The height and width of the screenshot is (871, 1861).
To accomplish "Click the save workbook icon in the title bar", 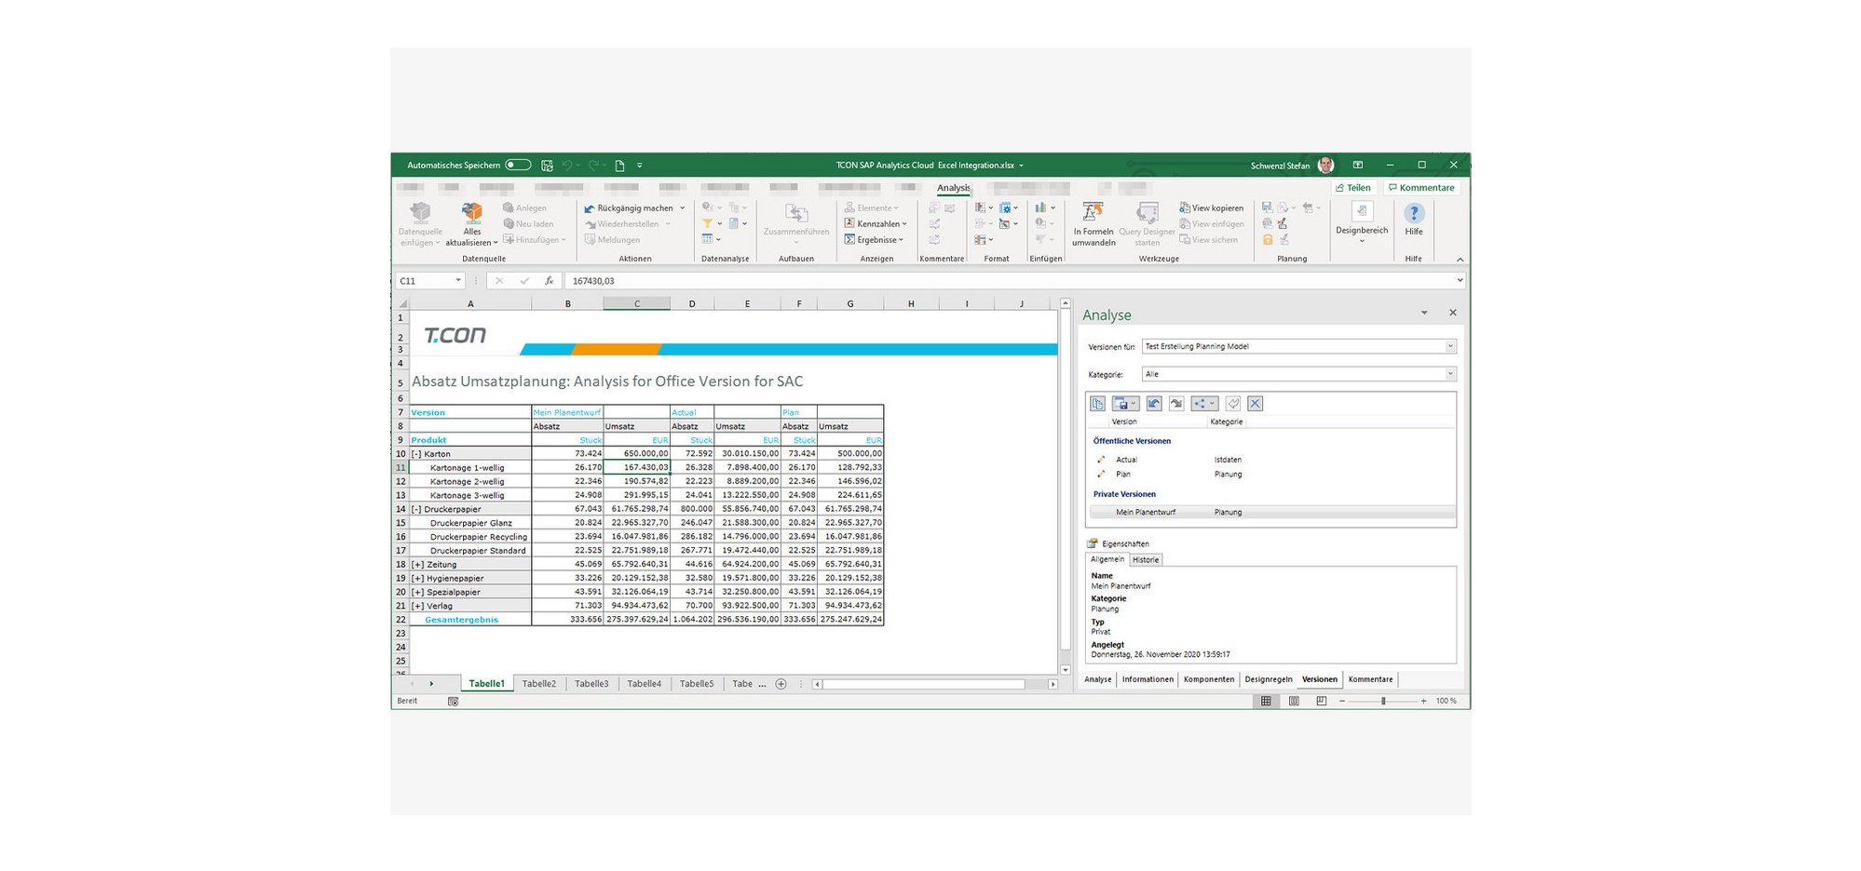I will [547, 165].
